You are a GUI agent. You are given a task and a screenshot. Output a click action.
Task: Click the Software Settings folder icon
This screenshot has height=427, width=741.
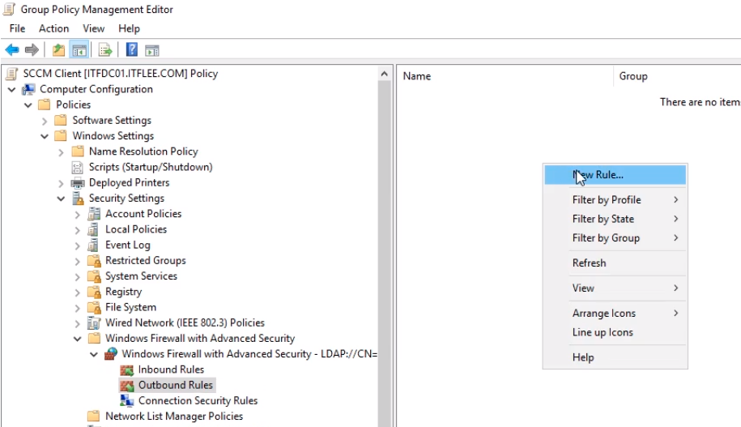[61, 120]
